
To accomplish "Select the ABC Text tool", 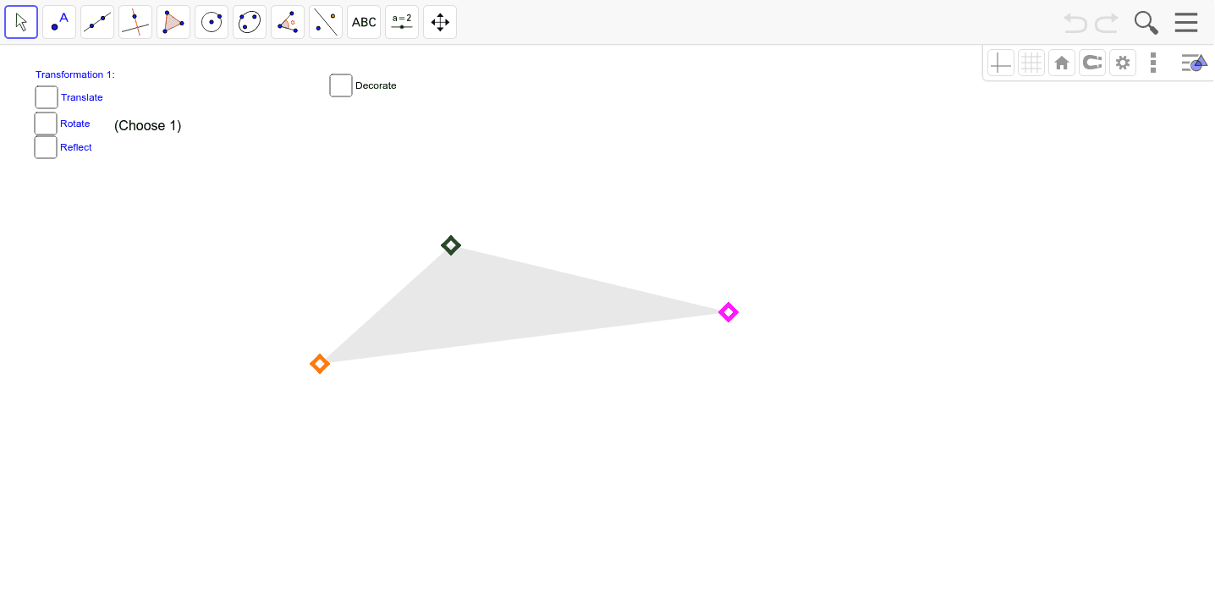I will click(x=364, y=22).
